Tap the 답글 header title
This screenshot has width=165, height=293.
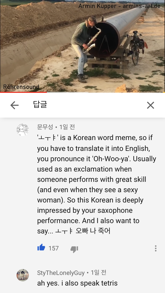click(x=40, y=104)
